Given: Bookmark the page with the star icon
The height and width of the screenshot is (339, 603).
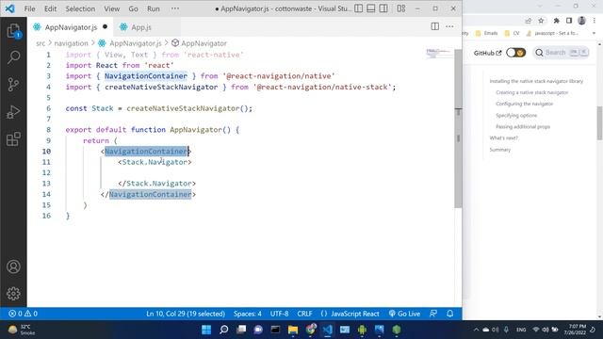Looking at the screenshot, I should click(x=541, y=21).
